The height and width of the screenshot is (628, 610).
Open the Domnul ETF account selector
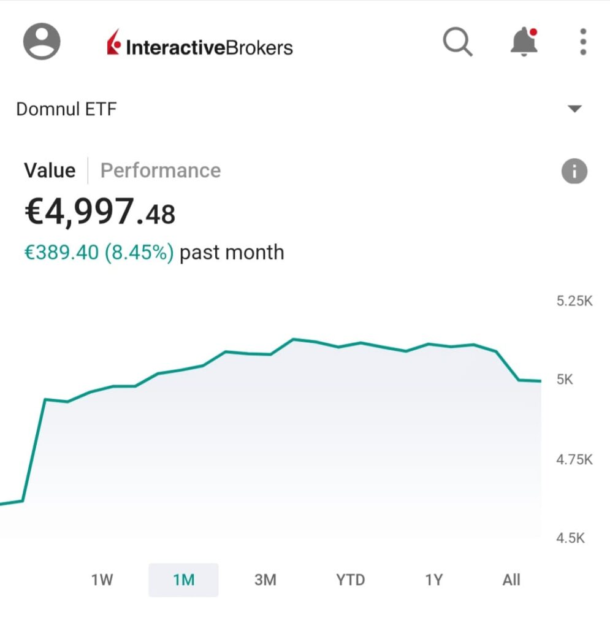pos(66,109)
